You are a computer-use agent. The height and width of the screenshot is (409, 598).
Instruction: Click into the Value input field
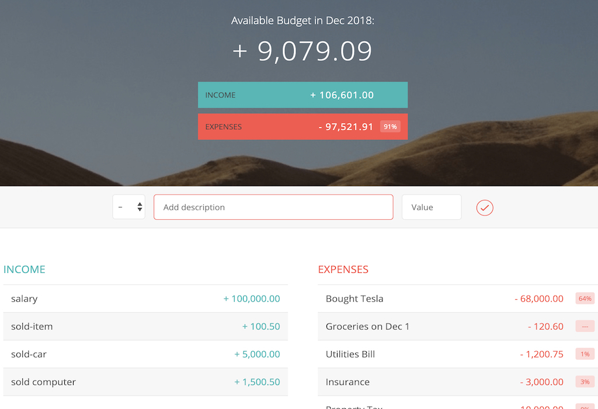pos(431,207)
